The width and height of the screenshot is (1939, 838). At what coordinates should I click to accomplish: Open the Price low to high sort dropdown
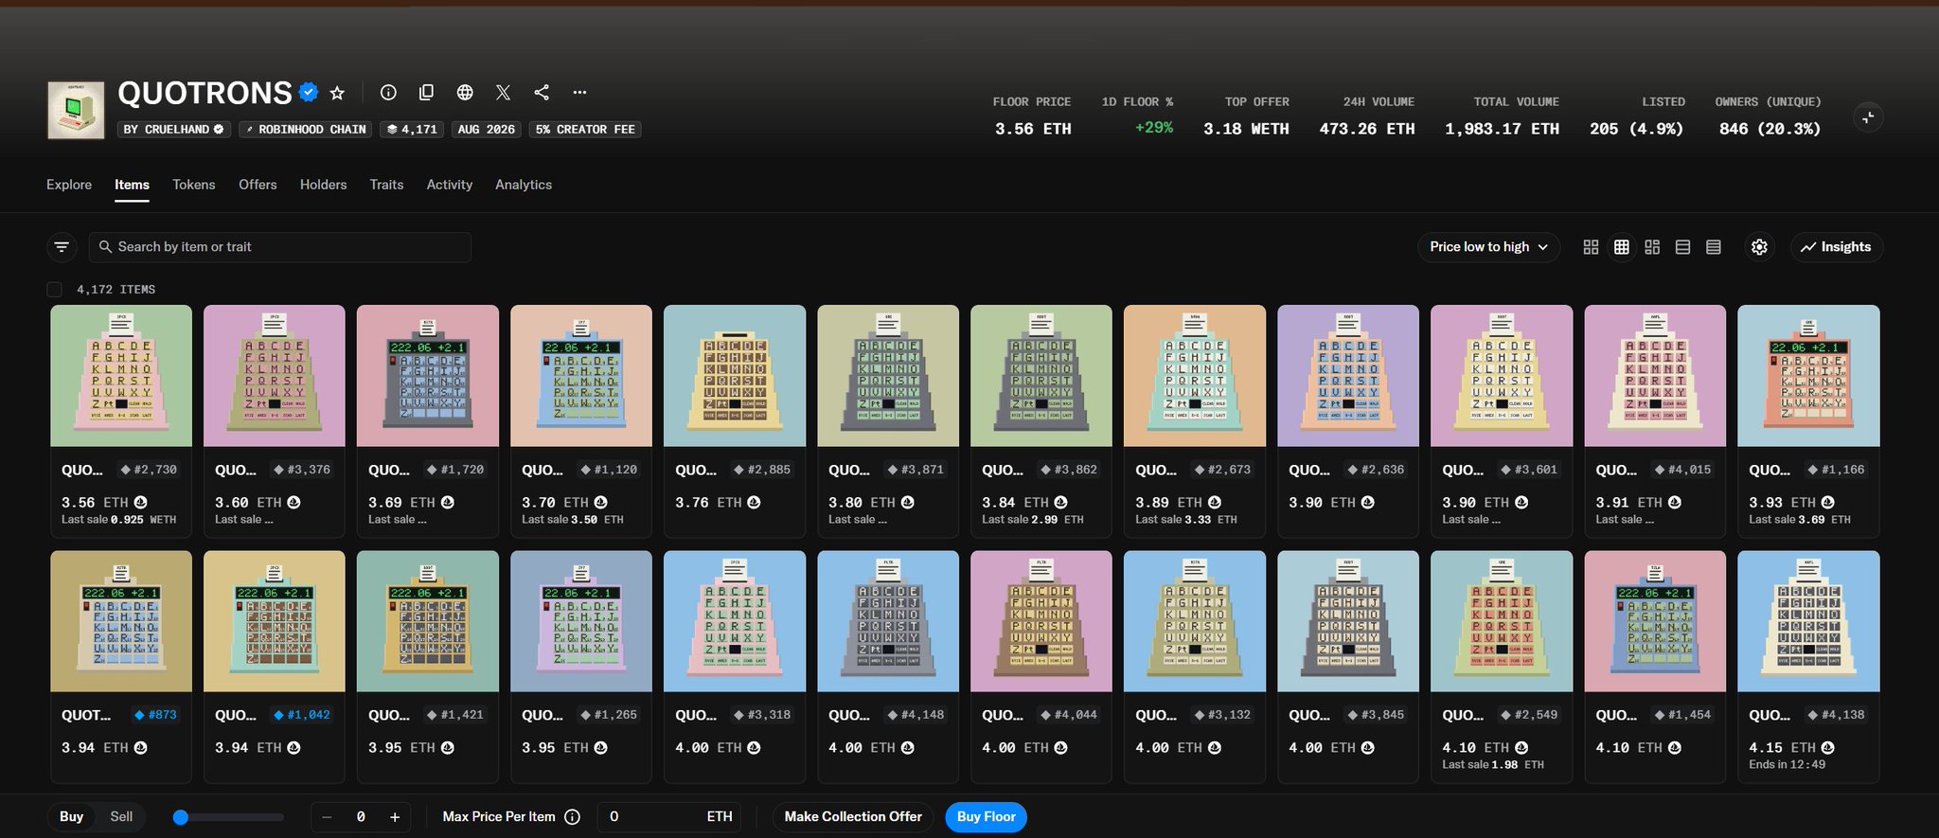(x=1488, y=247)
